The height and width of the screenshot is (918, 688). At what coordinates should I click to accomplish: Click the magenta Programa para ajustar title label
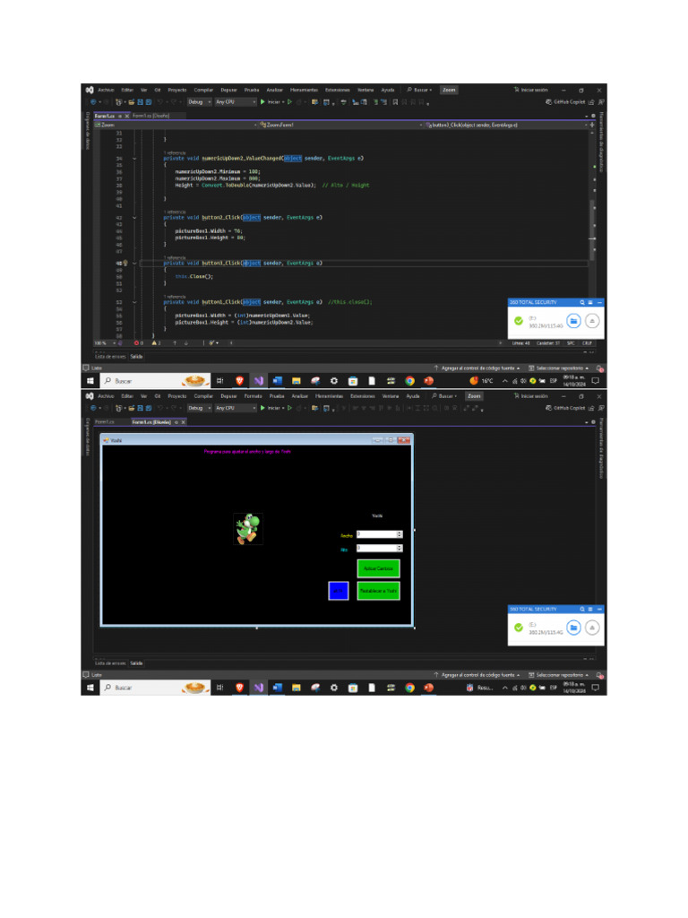pyautogui.click(x=247, y=452)
